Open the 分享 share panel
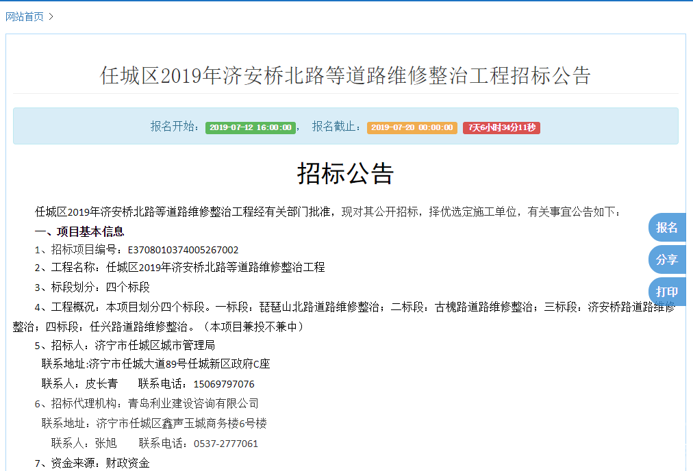The height and width of the screenshot is (471, 693). click(667, 259)
